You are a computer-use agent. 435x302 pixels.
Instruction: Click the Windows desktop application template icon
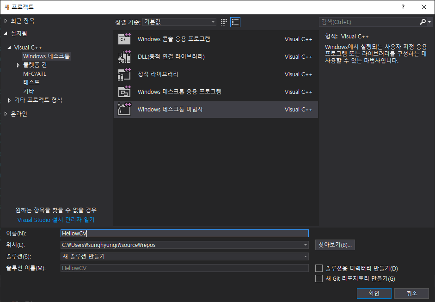[x=124, y=92]
